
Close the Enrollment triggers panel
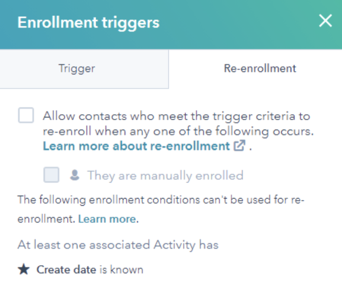[325, 21]
